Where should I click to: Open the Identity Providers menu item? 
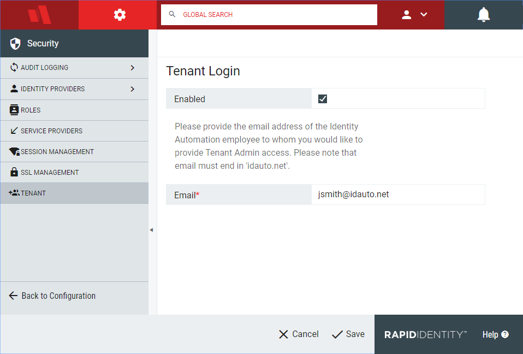coord(74,89)
